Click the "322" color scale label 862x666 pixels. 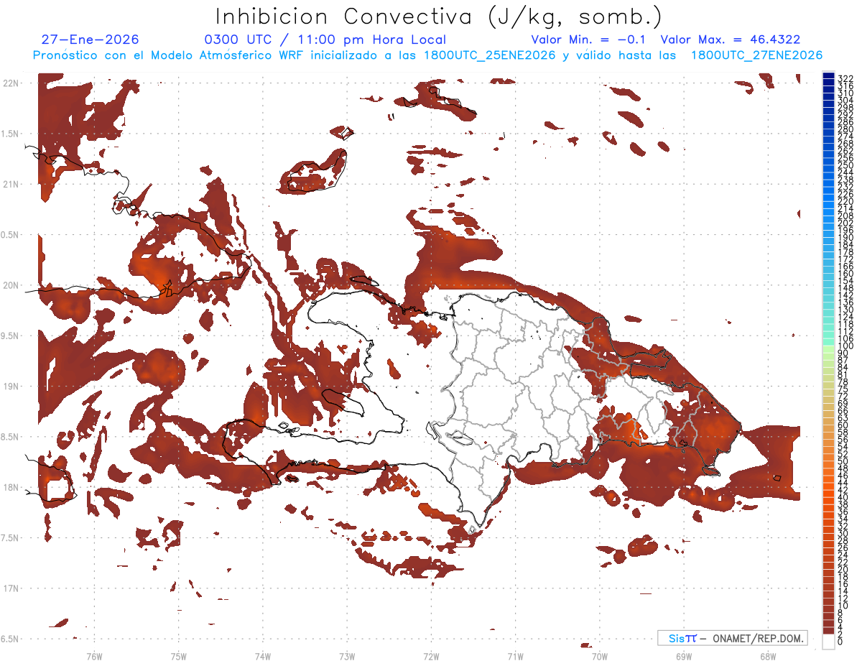(845, 78)
